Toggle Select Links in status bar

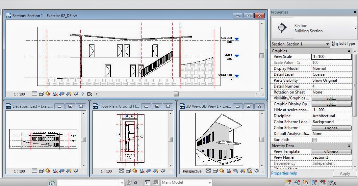(289, 182)
